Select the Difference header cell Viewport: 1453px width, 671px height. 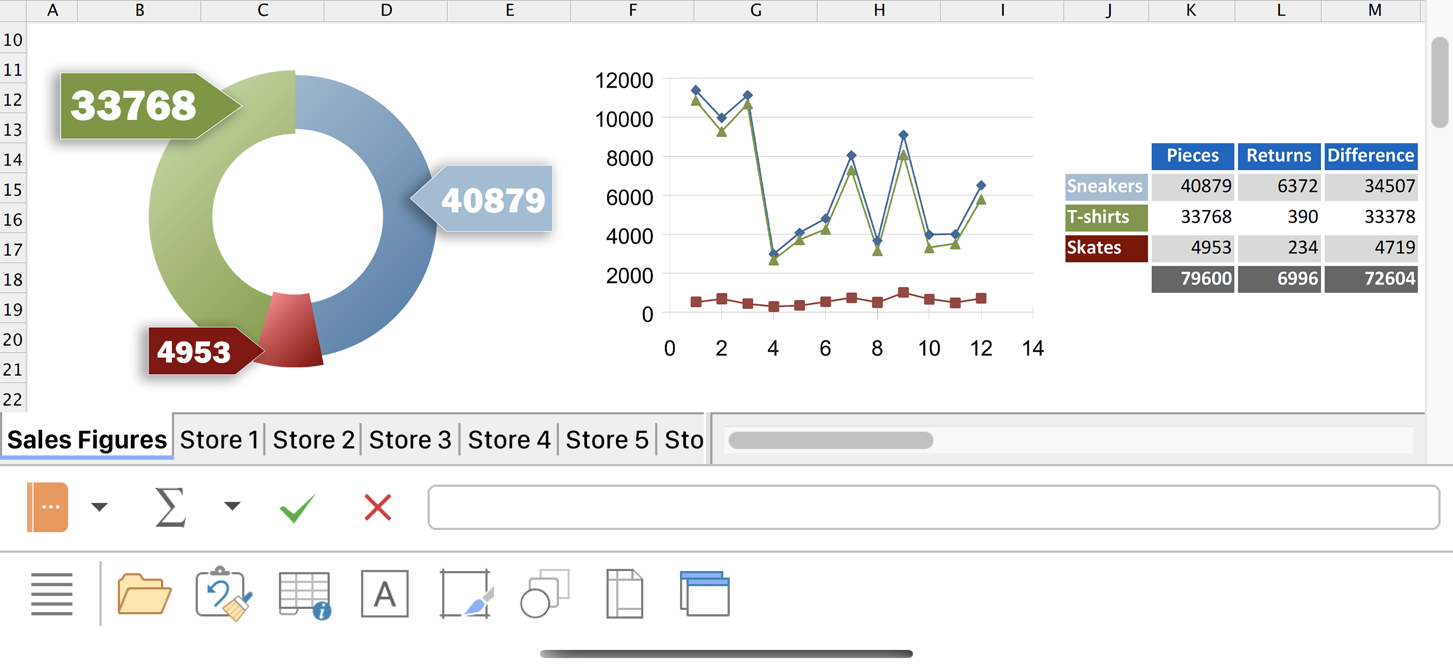click(x=1370, y=156)
